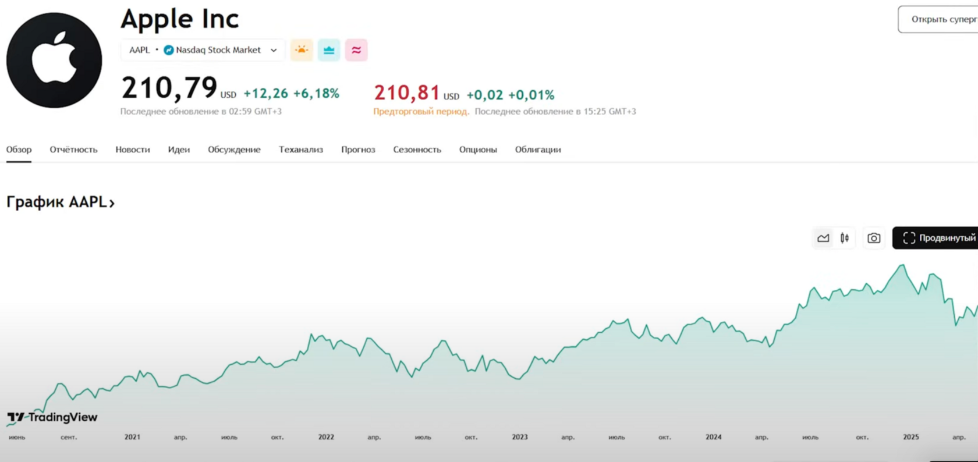
Task: Click the Nasdaq exchange logo icon
Action: point(169,50)
